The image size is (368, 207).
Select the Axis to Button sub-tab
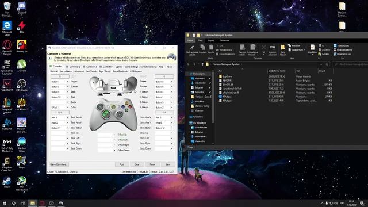point(66,71)
